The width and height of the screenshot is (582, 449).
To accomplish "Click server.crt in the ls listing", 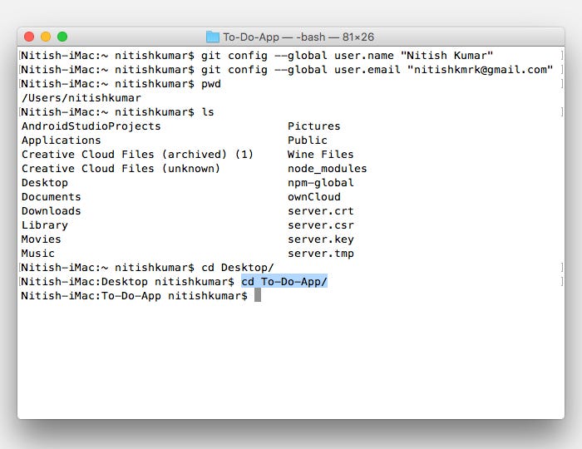I will [320, 210].
